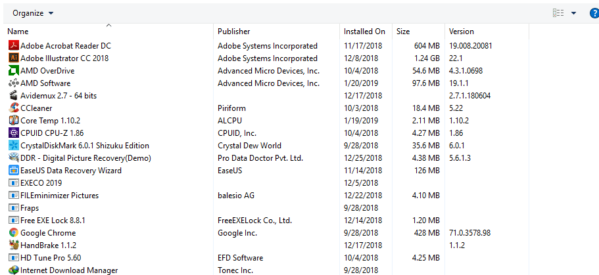599x275 pixels.
Task: Select the AMD OverDrive icon
Action: 14,71
